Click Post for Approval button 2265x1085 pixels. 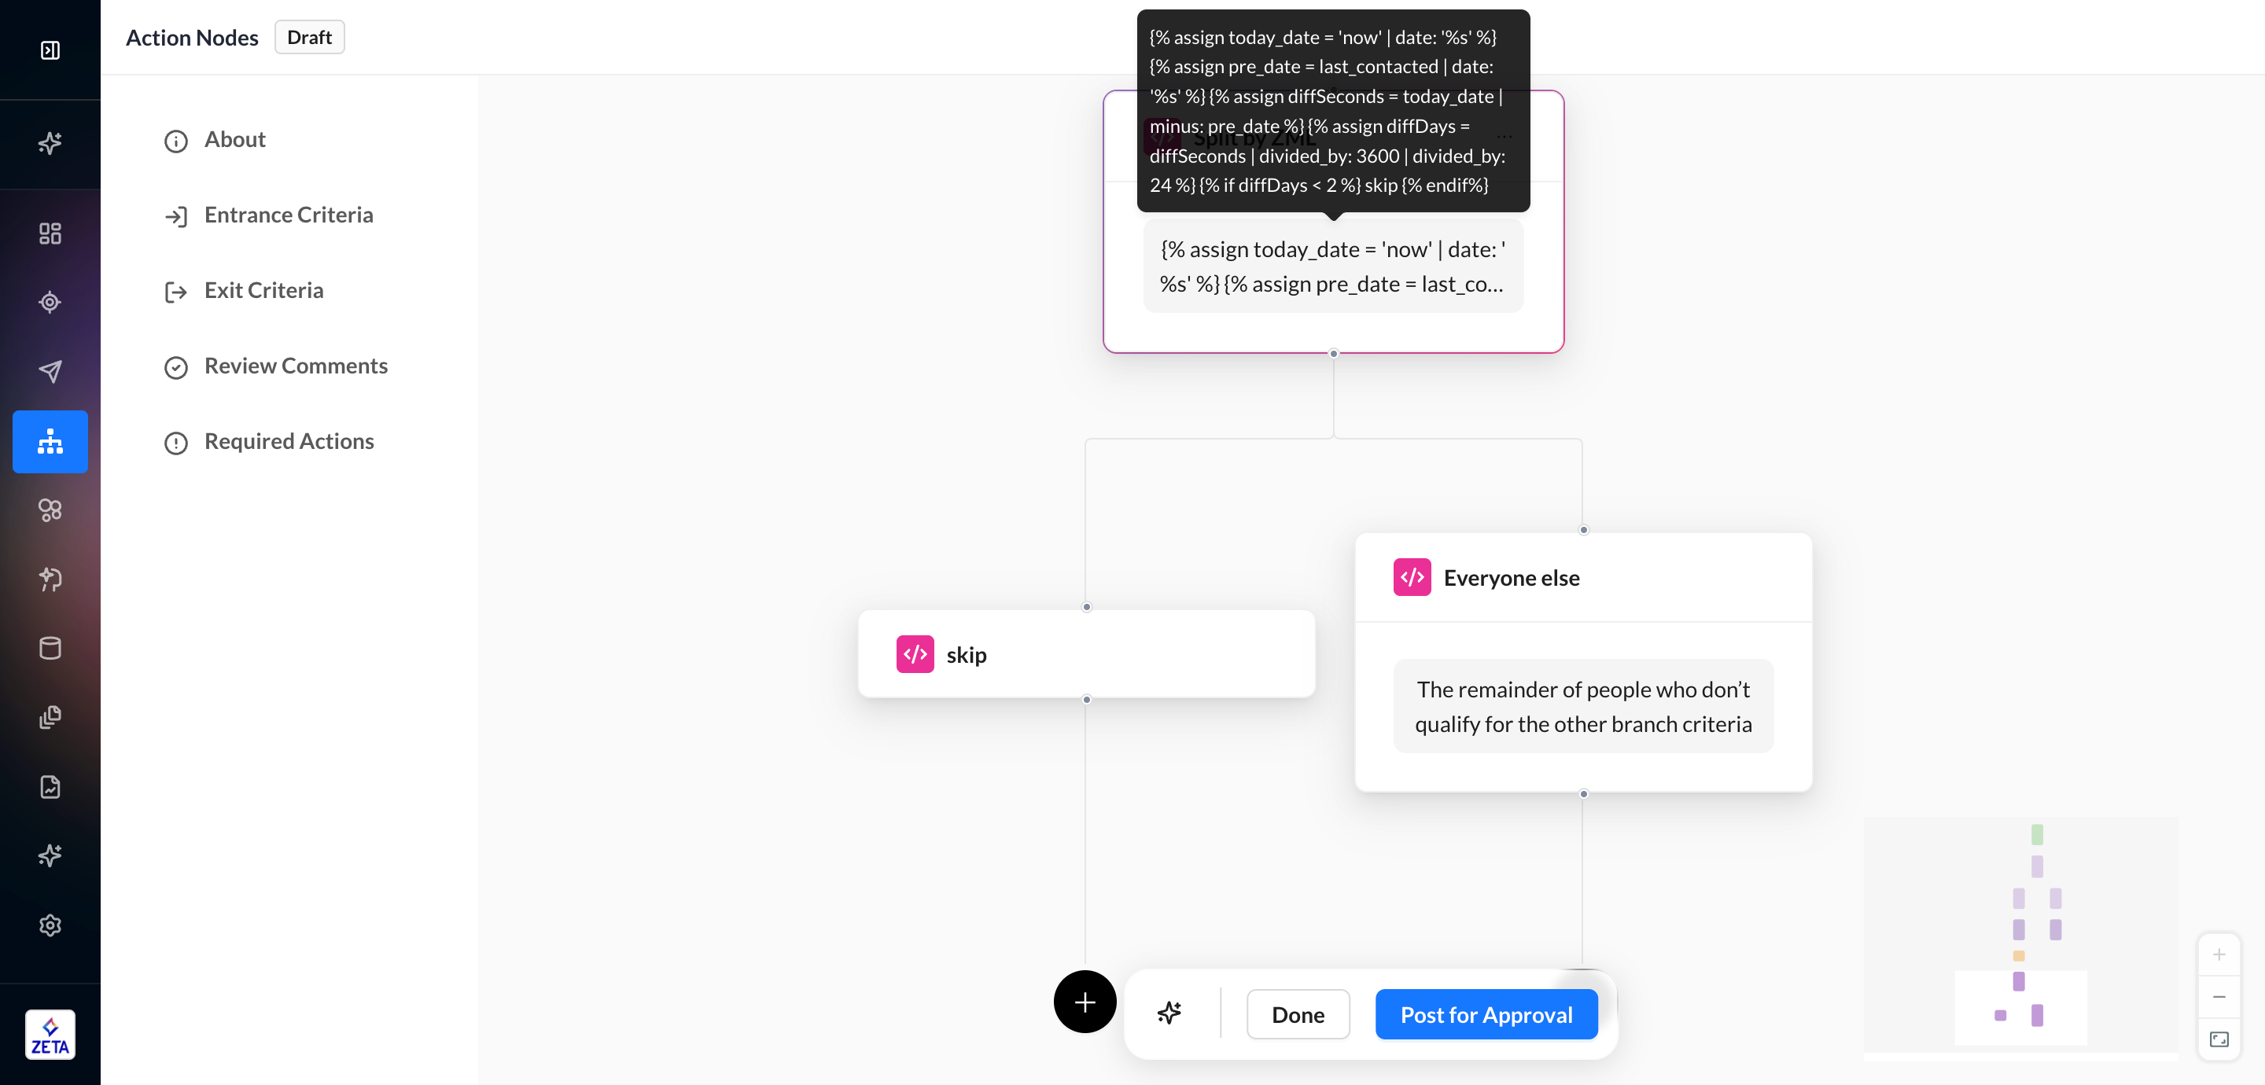[x=1485, y=1015]
